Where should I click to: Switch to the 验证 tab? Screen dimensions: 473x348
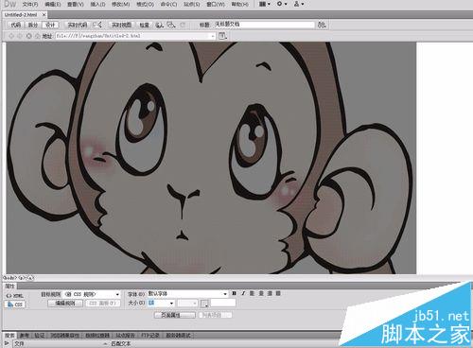point(39,336)
